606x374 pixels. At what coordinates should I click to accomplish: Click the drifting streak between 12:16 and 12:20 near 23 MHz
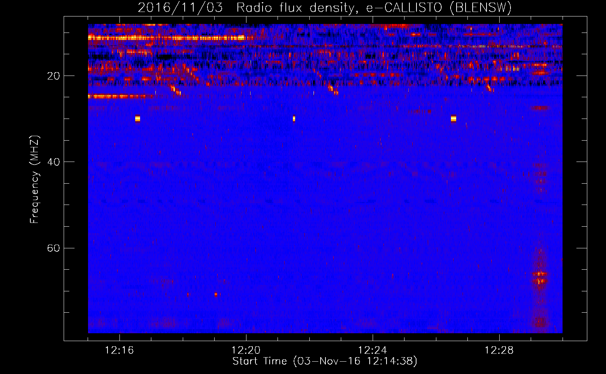click(x=176, y=90)
